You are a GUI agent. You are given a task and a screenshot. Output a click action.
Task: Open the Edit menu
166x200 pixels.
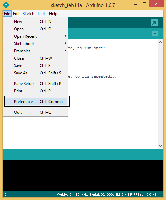click(16, 14)
